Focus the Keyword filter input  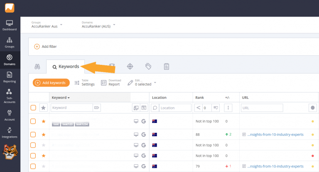(x=72, y=108)
